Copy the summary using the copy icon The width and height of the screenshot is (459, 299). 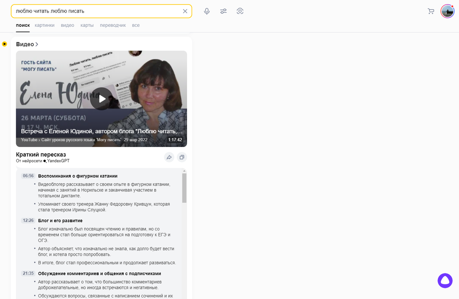(x=182, y=157)
